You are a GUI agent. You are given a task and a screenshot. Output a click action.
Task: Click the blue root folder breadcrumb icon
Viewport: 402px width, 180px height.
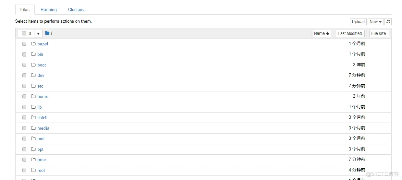[x=47, y=33]
